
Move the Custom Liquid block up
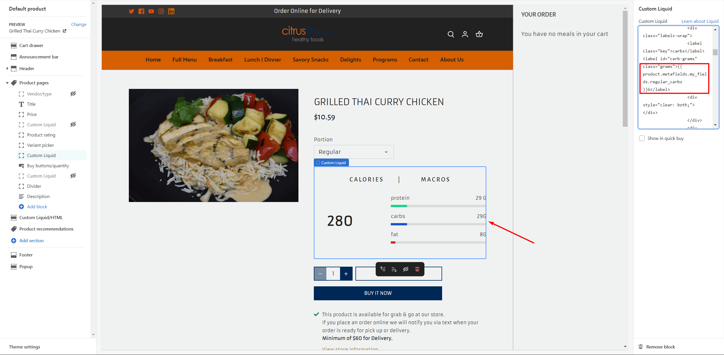383,269
